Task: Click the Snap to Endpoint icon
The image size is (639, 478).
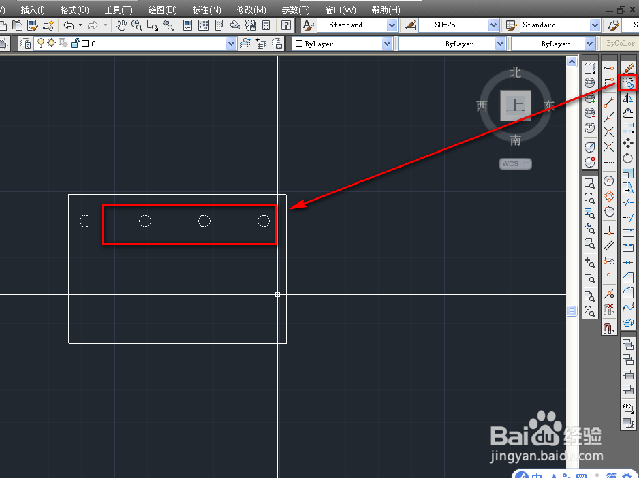Action: point(609,102)
